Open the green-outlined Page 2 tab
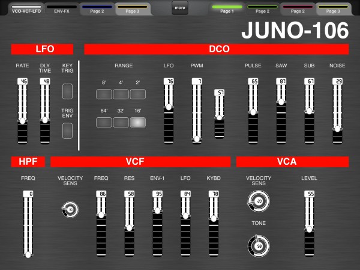Image resolution: width=360 pixels, height=270 pixels. coord(262,9)
